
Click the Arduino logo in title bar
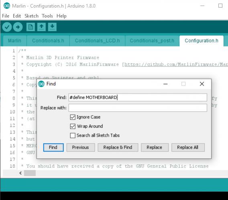(7, 6)
